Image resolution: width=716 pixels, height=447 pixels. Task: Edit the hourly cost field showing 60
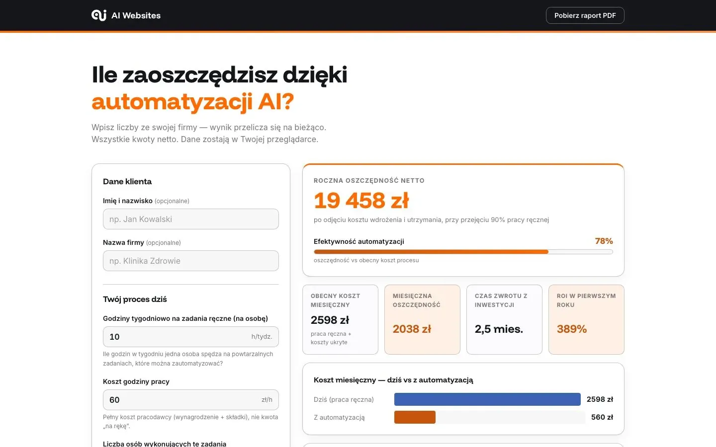[x=191, y=400]
